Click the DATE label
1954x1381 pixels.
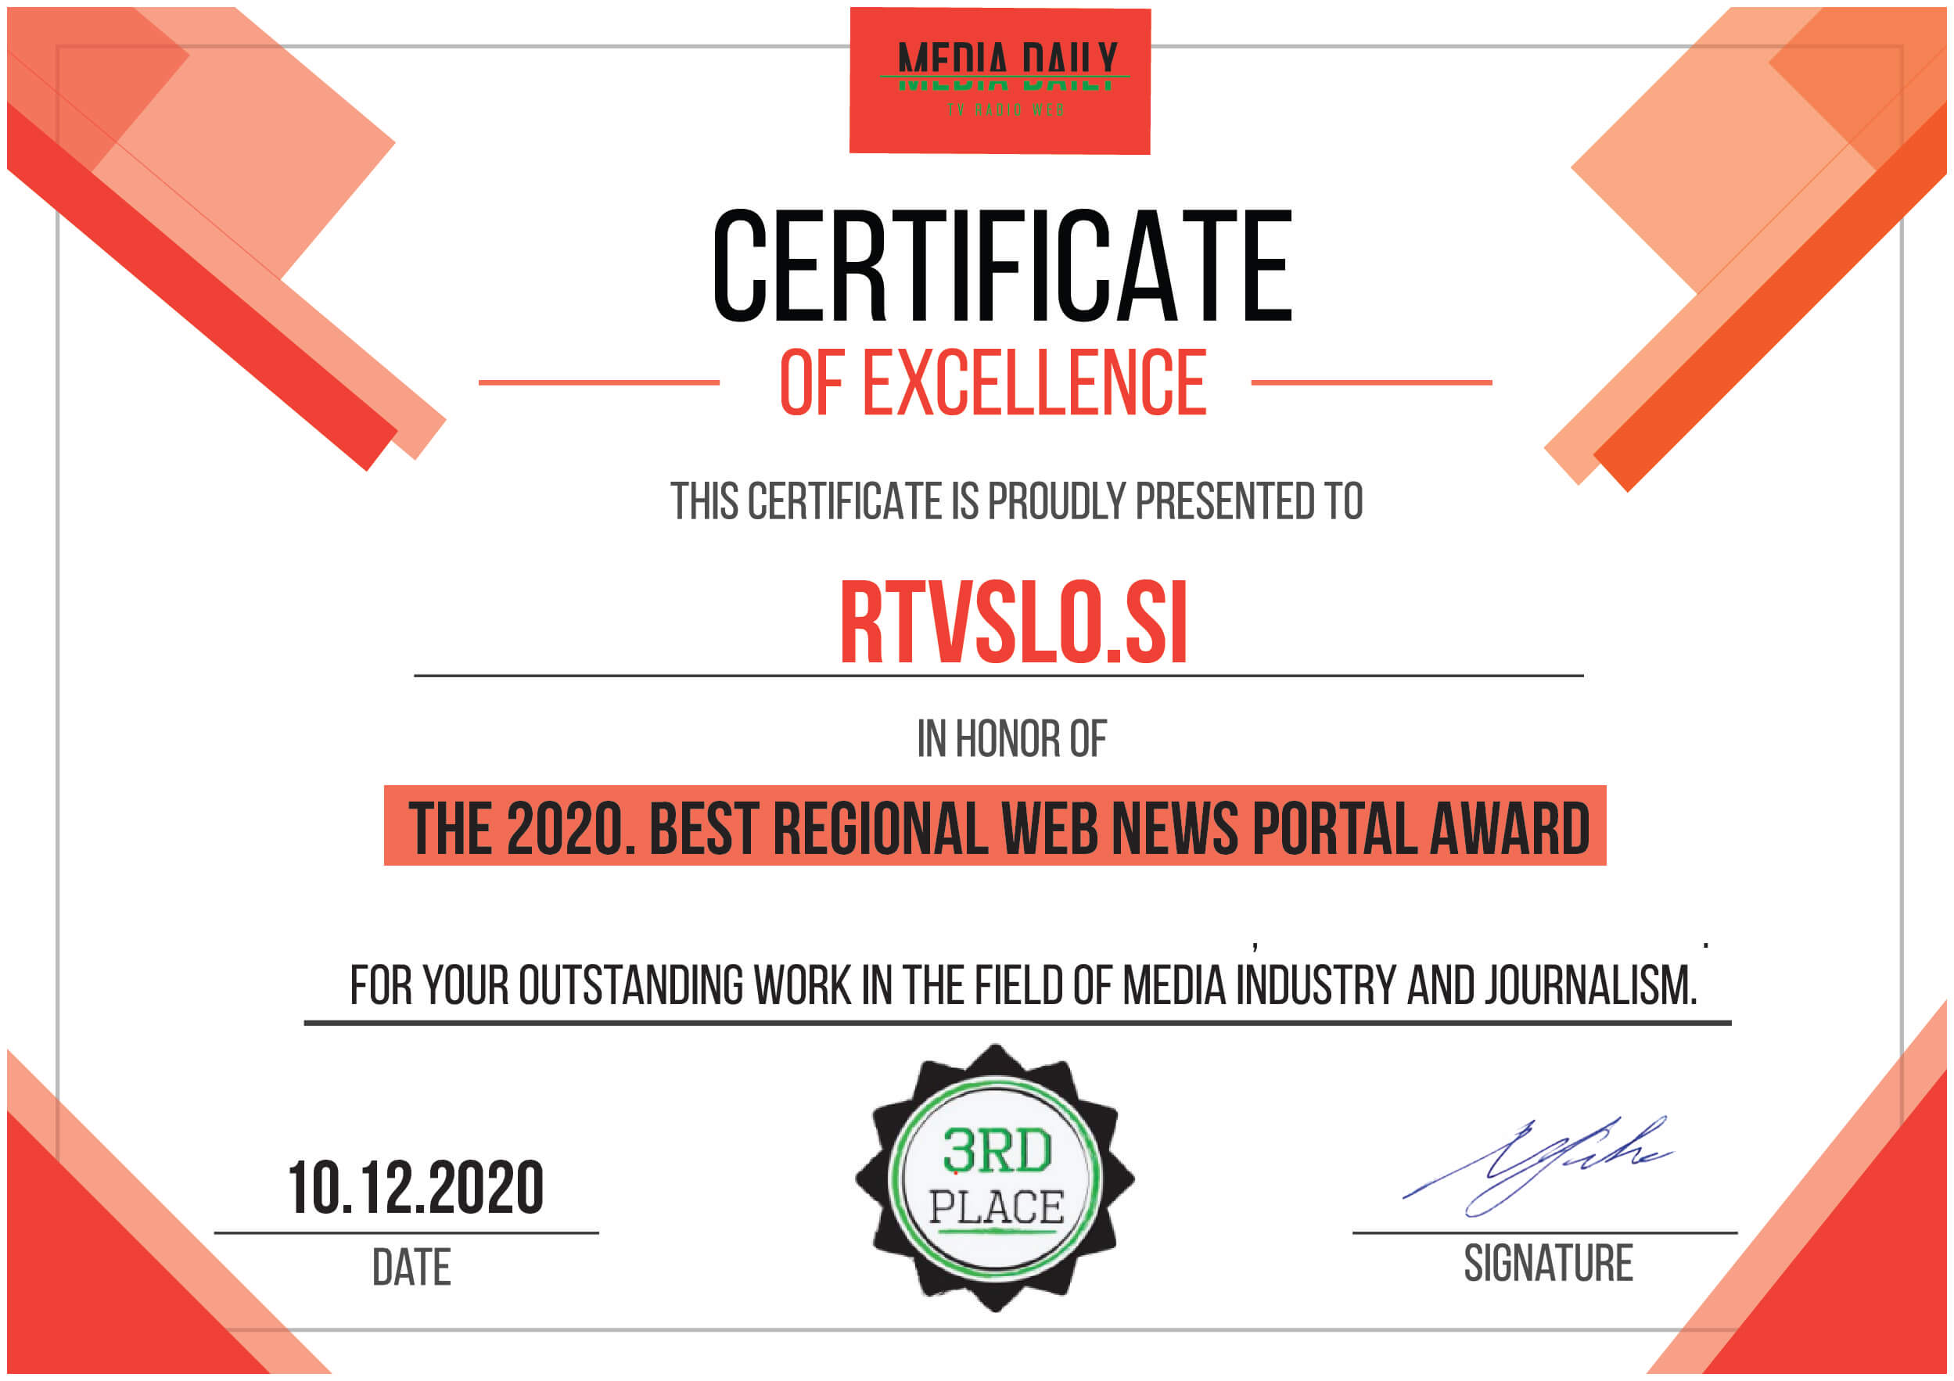pos(411,1268)
